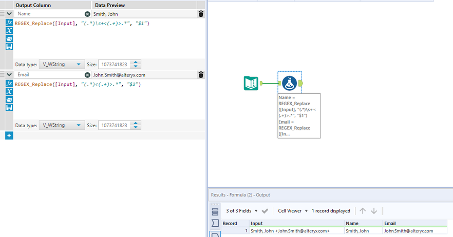Screen dimensions: 453x237
Task: Add a new expression with plus button
Action: pos(9,135)
